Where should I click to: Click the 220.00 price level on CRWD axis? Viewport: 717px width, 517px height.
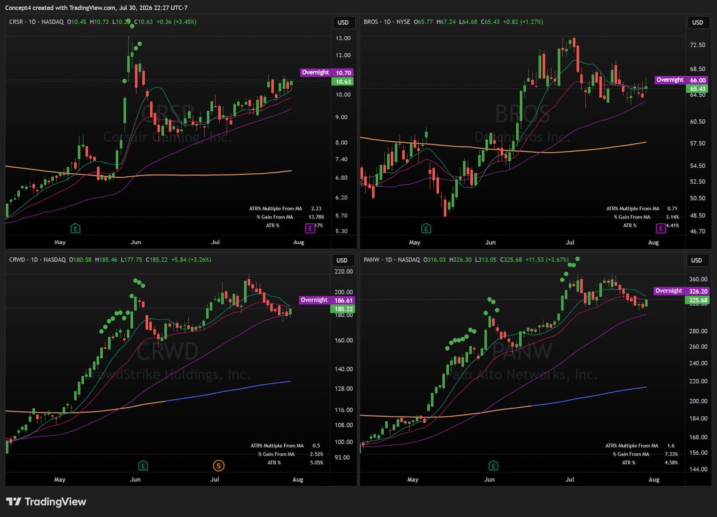[x=343, y=272]
